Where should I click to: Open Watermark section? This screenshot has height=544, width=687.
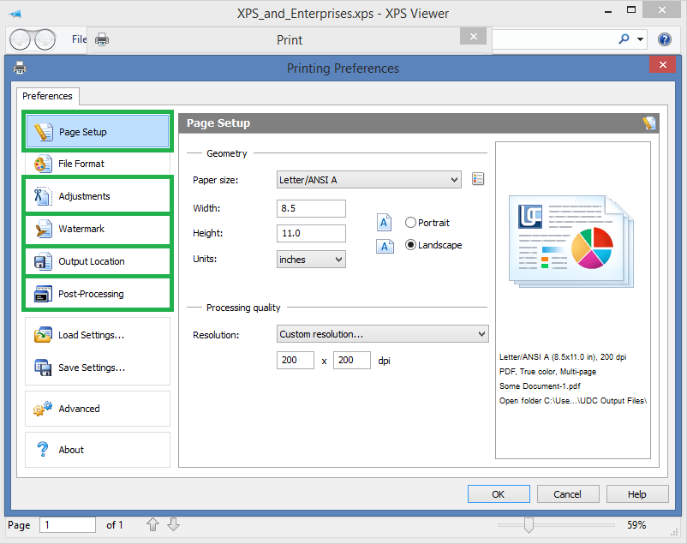[x=98, y=229]
